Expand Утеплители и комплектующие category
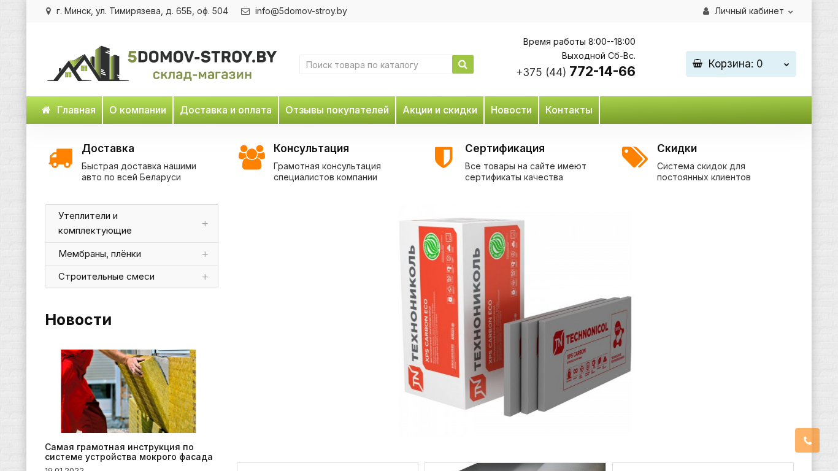This screenshot has height=471, width=838. [x=205, y=224]
